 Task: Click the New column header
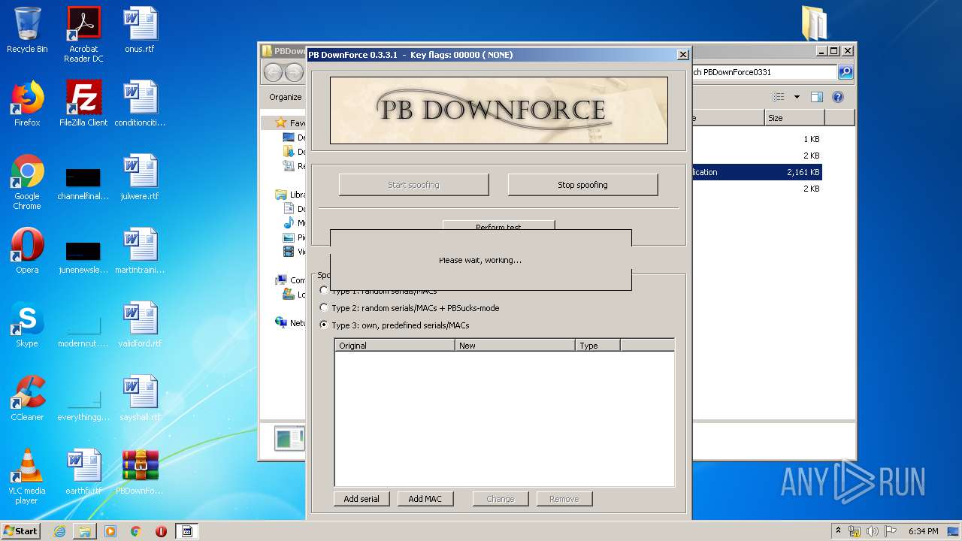515,346
